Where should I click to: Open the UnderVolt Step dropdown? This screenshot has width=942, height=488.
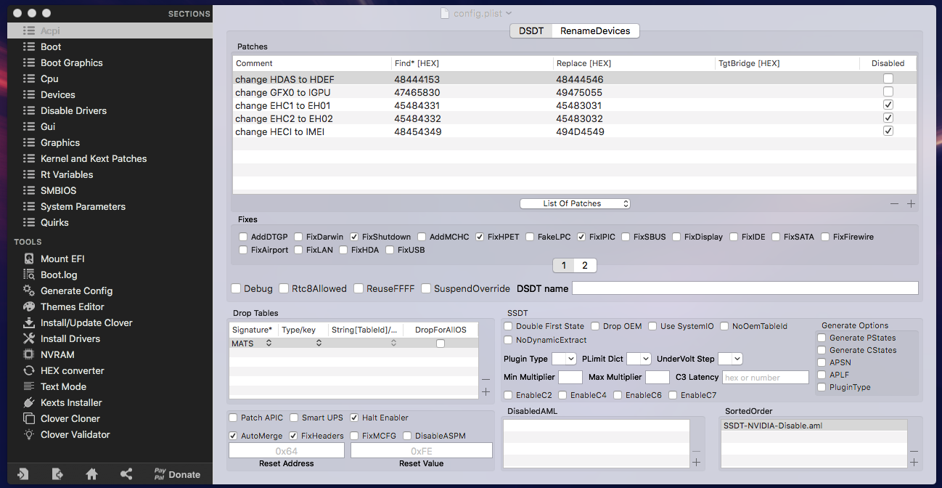click(x=729, y=359)
